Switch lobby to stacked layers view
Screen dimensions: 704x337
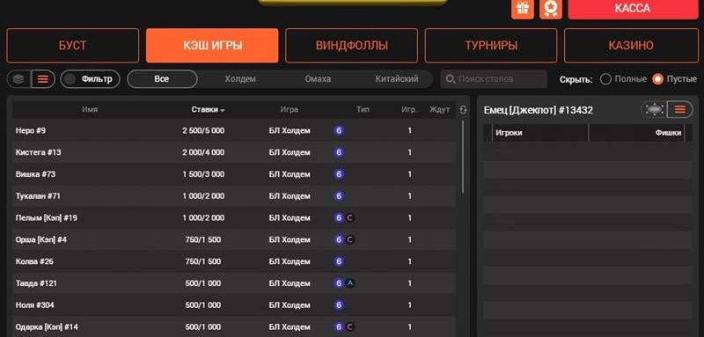coord(18,79)
